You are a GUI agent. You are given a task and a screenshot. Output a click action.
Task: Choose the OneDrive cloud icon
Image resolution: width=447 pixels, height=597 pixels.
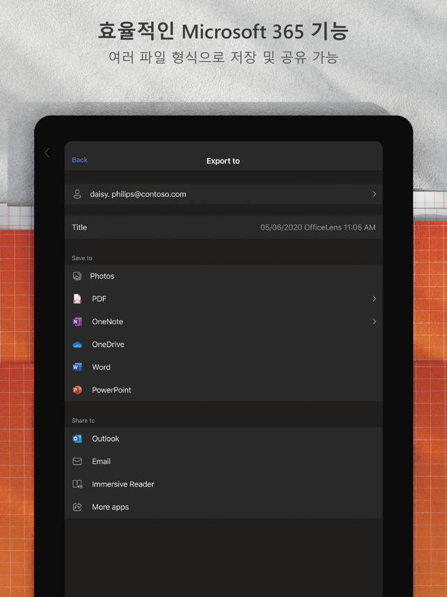pyautogui.click(x=77, y=344)
